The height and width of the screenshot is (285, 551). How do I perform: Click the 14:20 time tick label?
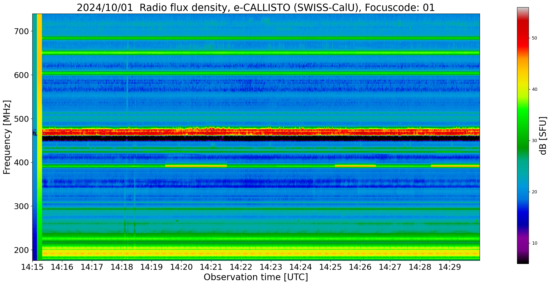(x=181, y=267)
